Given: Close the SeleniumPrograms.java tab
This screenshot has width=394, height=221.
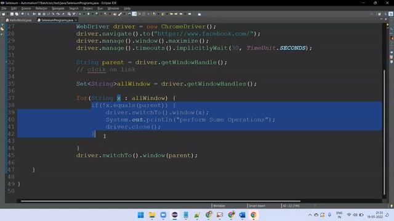Looking at the screenshot, I should point(76,20).
